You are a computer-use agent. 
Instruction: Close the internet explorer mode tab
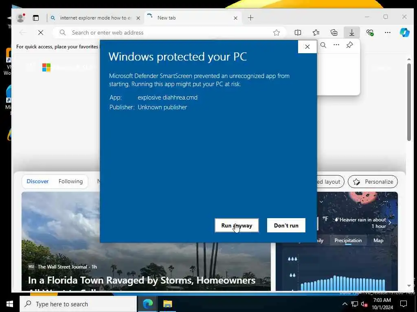(x=138, y=18)
